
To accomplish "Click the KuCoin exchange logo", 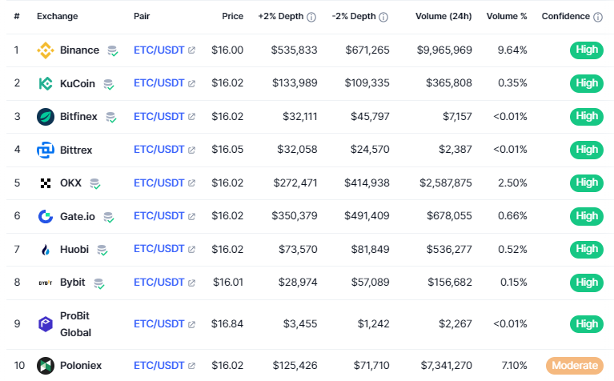I will tap(46, 83).
